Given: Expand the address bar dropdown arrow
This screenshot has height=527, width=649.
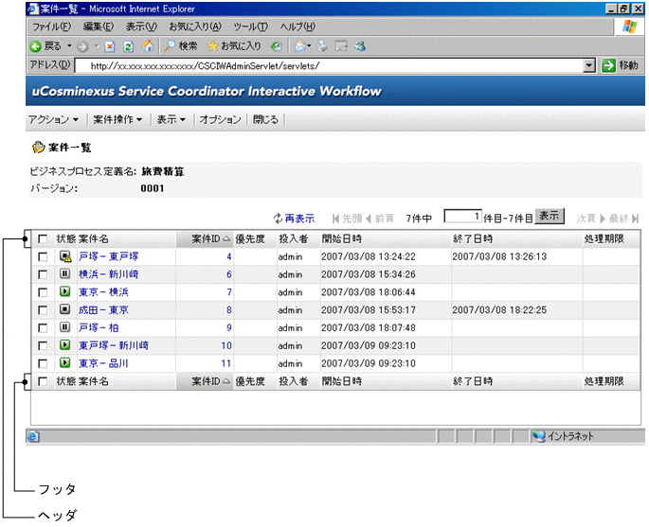Looking at the screenshot, I should [589, 65].
